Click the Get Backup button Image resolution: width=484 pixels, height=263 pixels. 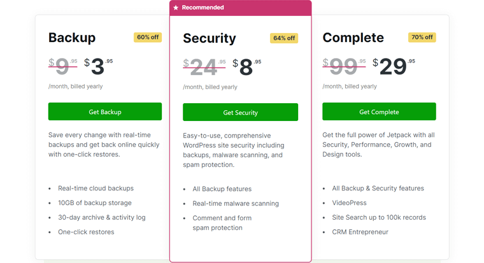(x=105, y=111)
